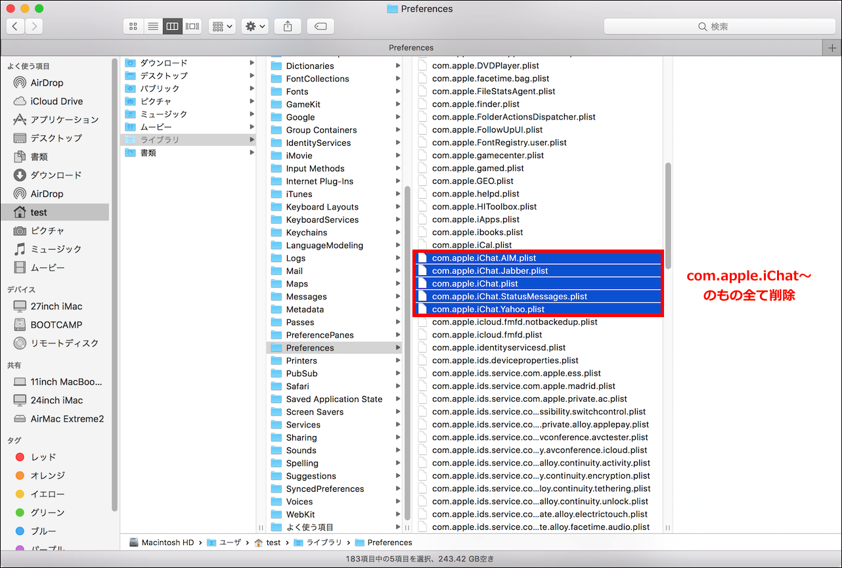This screenshot has height=568, width=842.
Task: Click the Edit Tags toolbar button
Action: coord(321,26)
